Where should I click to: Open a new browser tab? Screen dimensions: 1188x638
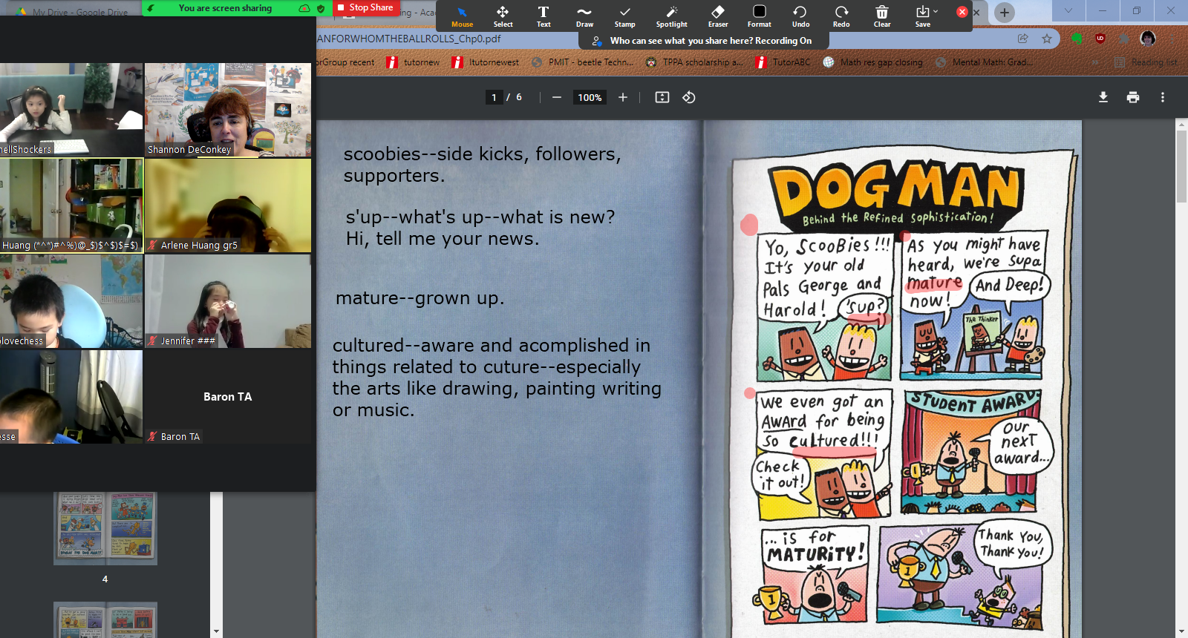pos(1004,12)
